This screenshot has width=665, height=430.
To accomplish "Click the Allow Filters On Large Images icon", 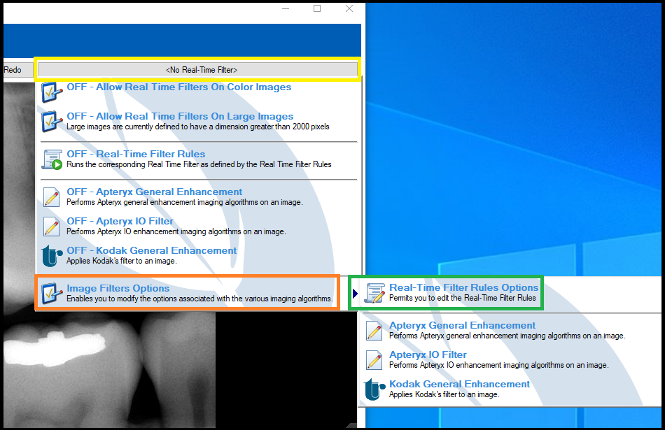I will (52, 121).
